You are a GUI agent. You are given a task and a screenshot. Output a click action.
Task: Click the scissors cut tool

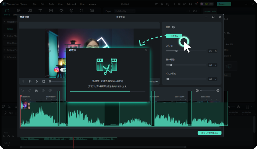36,90
